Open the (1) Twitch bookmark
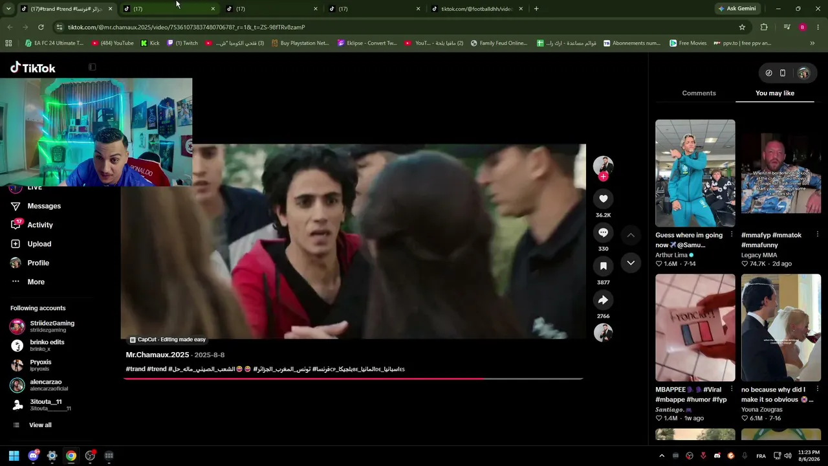 (182, 43)
